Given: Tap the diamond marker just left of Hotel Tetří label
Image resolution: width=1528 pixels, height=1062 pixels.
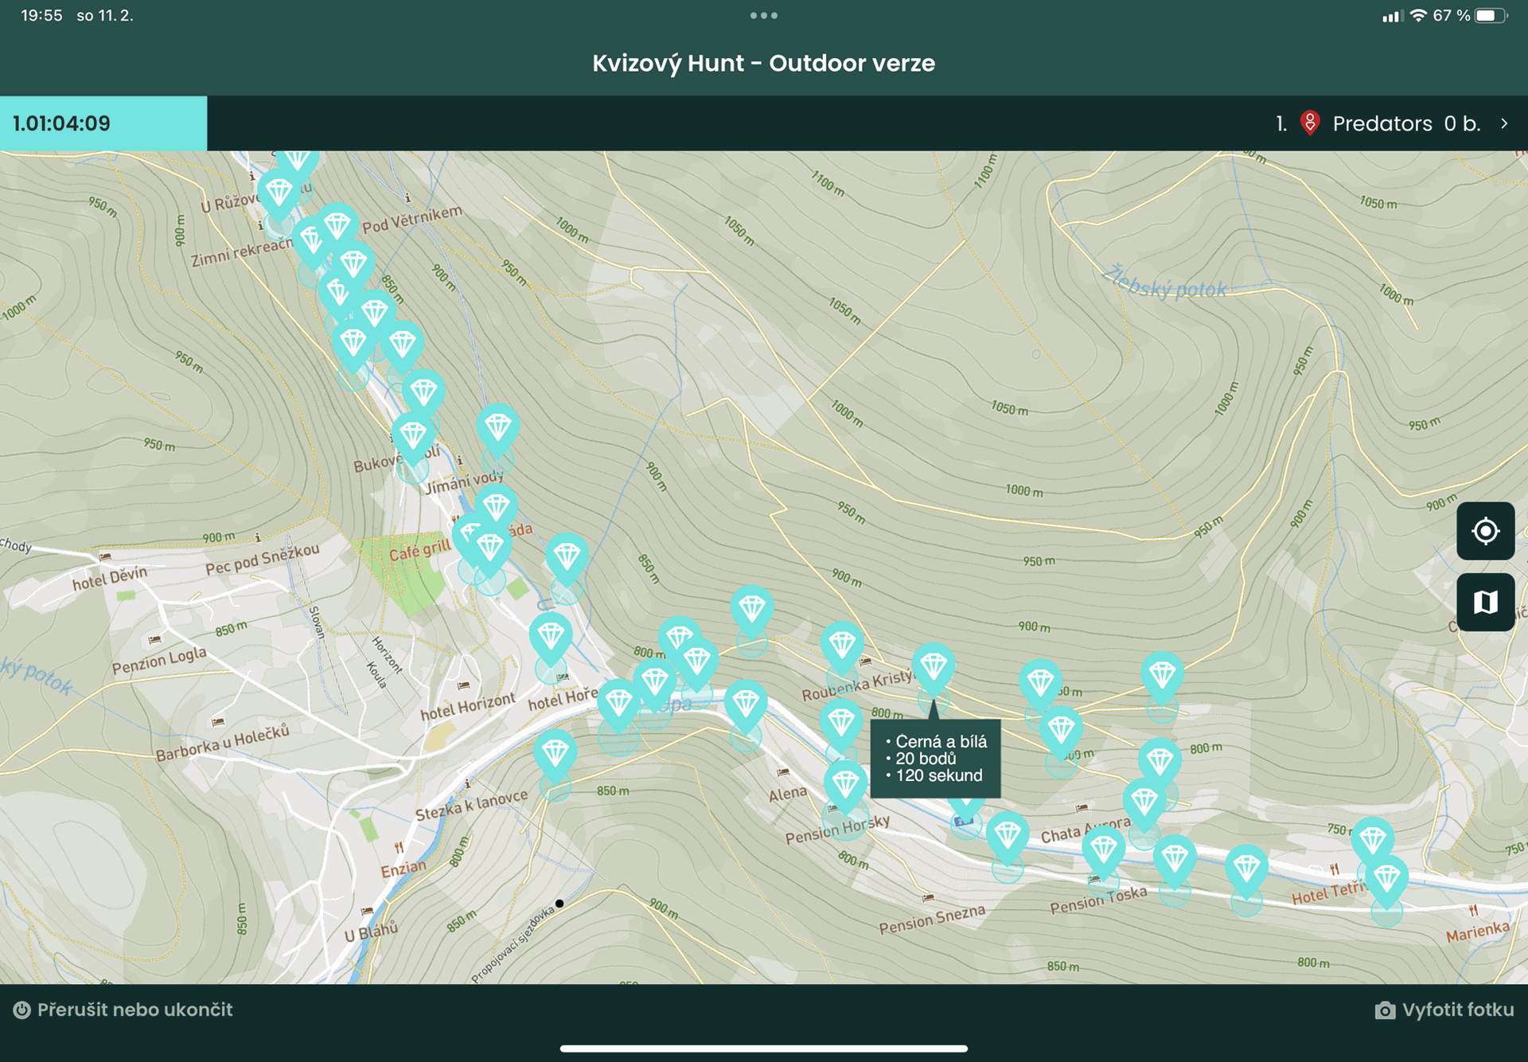Looking at the screenshot, I should (1246, 868).
